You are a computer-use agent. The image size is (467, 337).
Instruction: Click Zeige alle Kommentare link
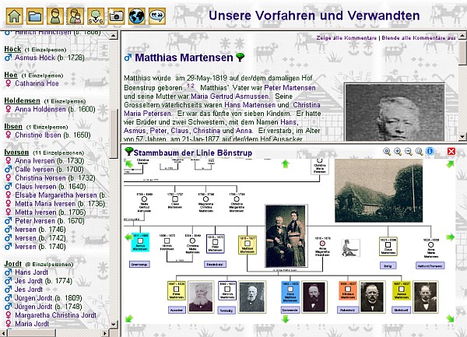click(346, 38)
